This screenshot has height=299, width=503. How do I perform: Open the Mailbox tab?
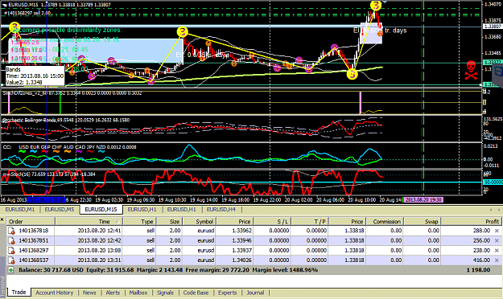click(x=138, y=293)
